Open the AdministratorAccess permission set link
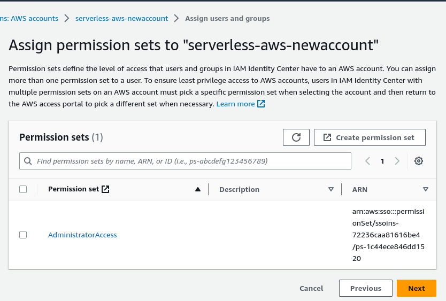This screenshot has width=446, height=301. pyautogui.click(x=82, y=235)
